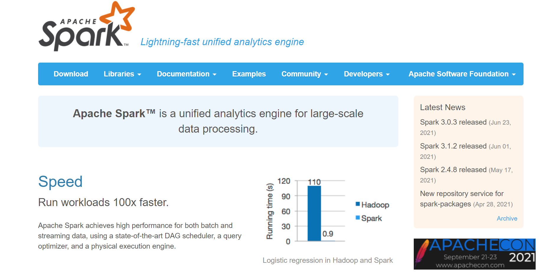The height and width of the screenshot is (274, 556).
Task: Select Download from the navigation bar
Action: click(71, 74)
